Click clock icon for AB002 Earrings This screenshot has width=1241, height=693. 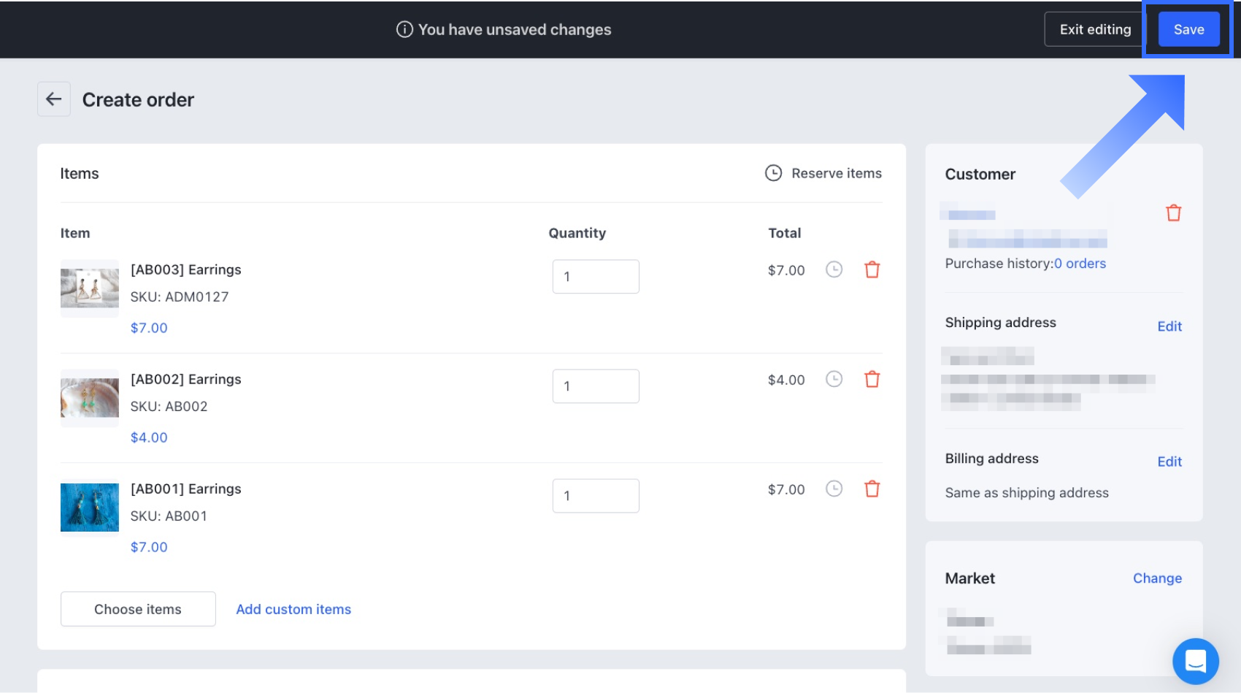[x=834, y=380]
